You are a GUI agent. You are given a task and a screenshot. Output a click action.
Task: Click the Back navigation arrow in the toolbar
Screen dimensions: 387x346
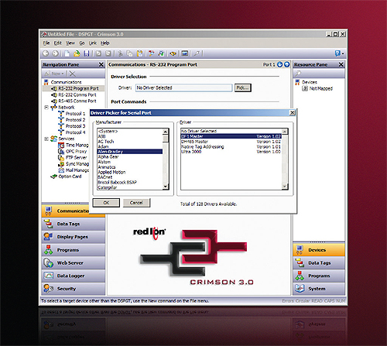pos(46,53)
